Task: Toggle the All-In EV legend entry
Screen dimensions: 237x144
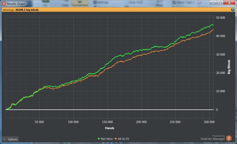Action: [x=122, y=139]
